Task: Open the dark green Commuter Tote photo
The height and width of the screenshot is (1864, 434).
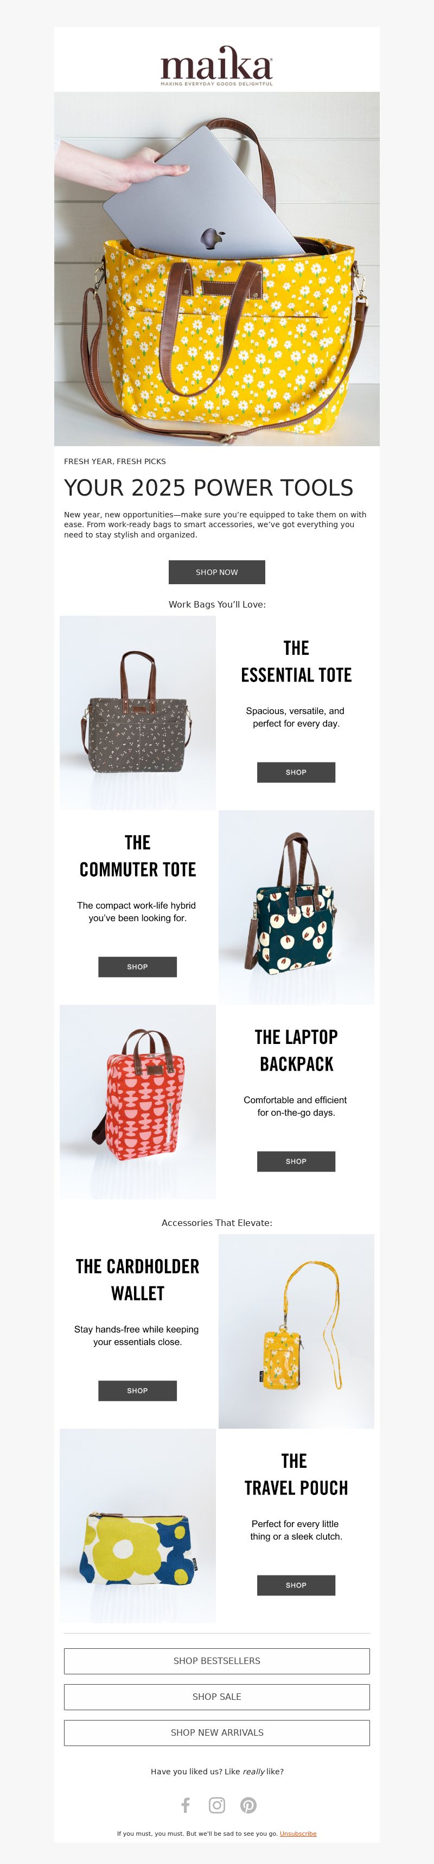Action: (x=296, y=908)
